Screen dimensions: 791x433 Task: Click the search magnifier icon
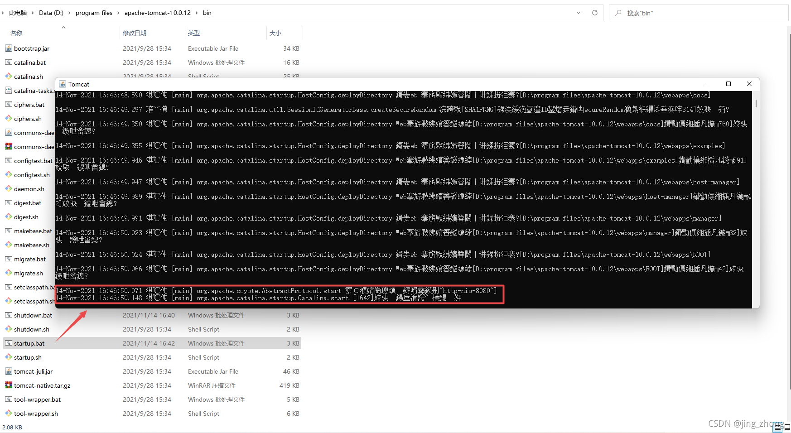tap(618, 13)
